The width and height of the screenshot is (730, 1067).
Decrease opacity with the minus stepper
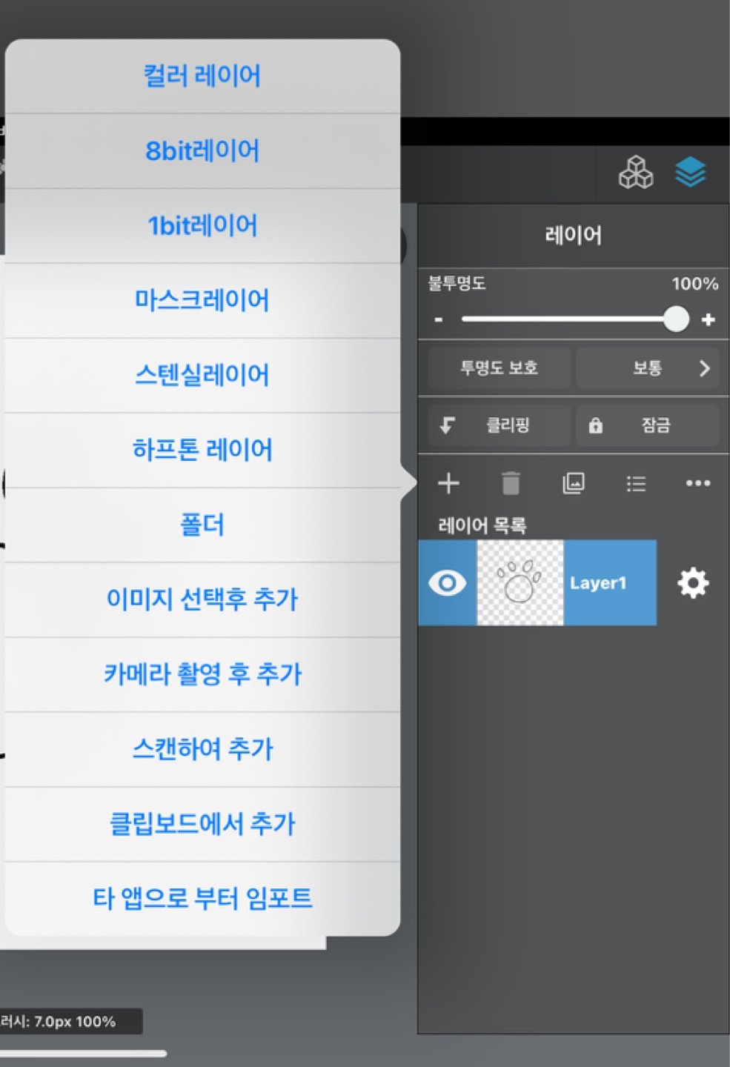pos(439,319)
